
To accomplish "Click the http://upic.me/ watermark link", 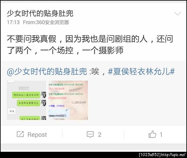I will 173,155.
